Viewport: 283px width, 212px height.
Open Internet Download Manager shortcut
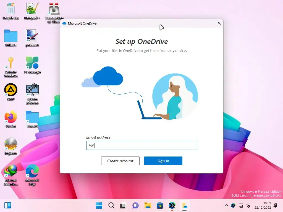pos(11,175)
